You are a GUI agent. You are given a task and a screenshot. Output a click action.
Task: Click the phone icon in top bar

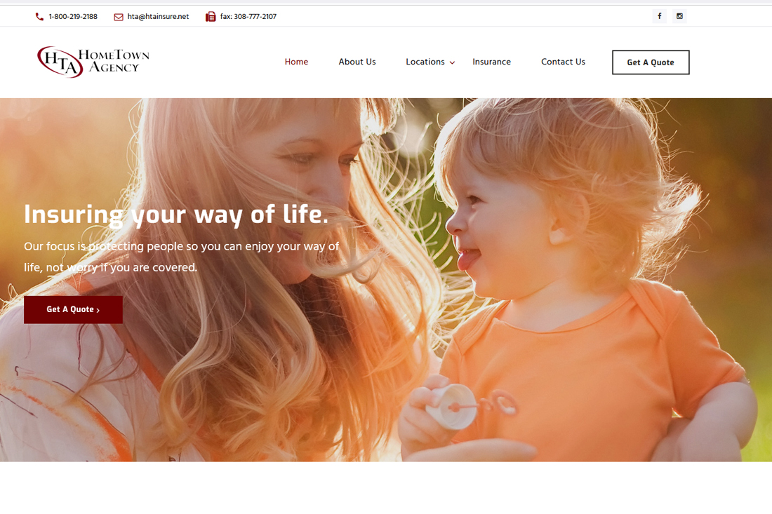[39, 17]
